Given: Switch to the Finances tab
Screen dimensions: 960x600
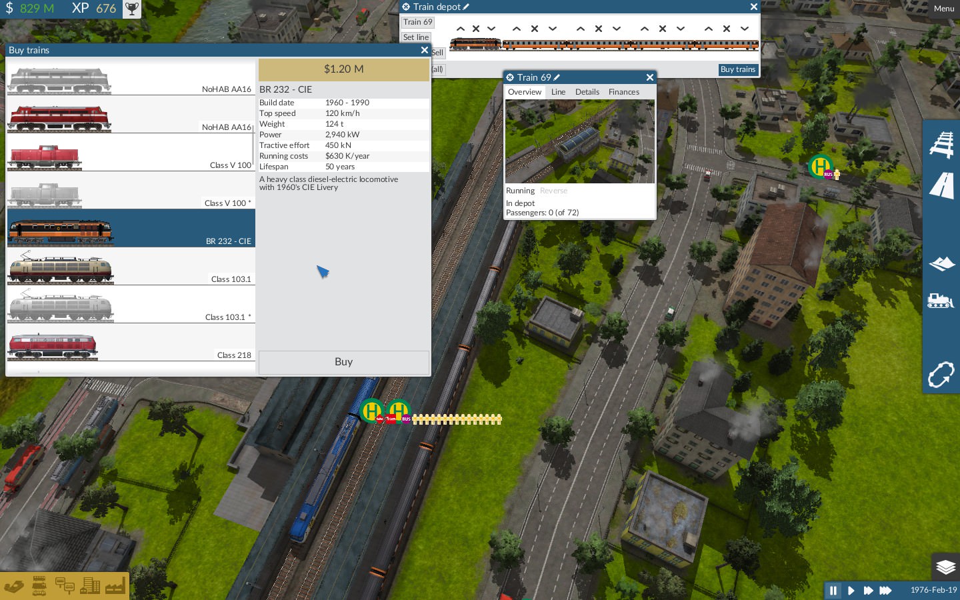Looking at the screenshot, I should point(624,92).
